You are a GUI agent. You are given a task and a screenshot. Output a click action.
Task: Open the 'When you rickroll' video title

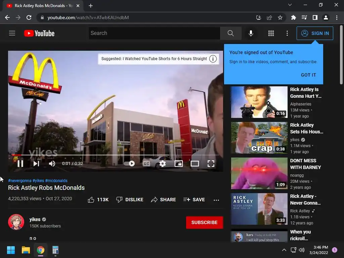coord(300,235)
